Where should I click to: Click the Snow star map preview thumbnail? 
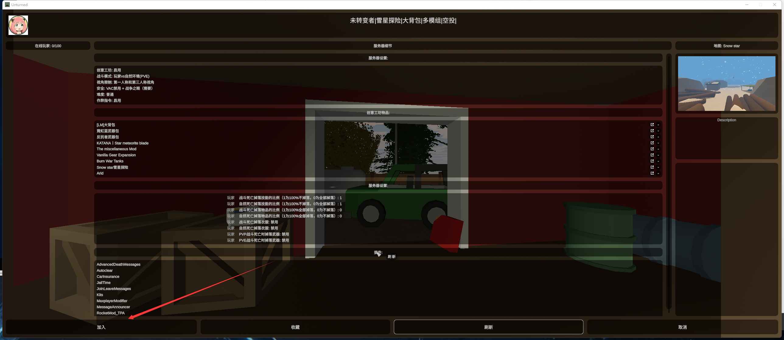coord(726,84)
